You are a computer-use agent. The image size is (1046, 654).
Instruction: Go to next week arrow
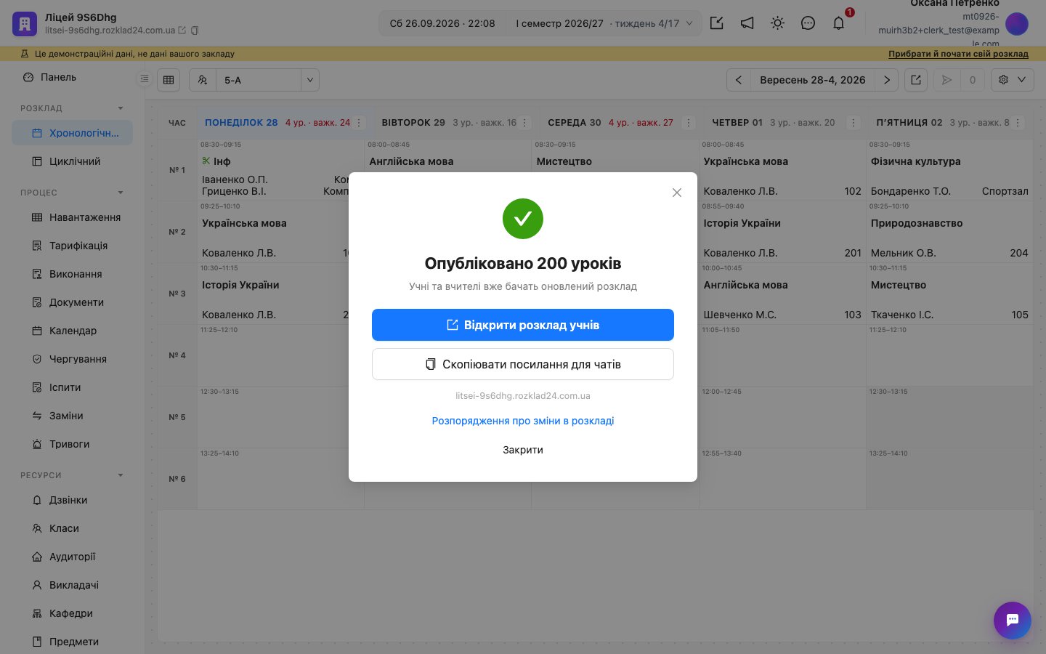(887, 80)
